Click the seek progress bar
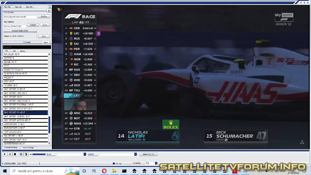This screenshot has height=175, width=311. 156,151
